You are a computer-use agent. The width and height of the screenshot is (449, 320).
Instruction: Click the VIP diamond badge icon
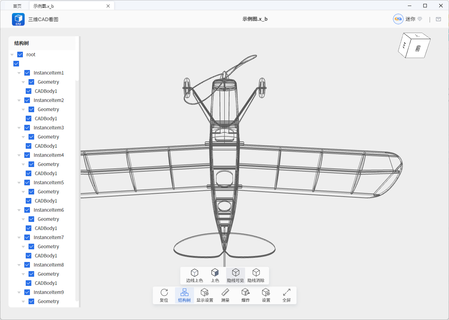point(420,19)
